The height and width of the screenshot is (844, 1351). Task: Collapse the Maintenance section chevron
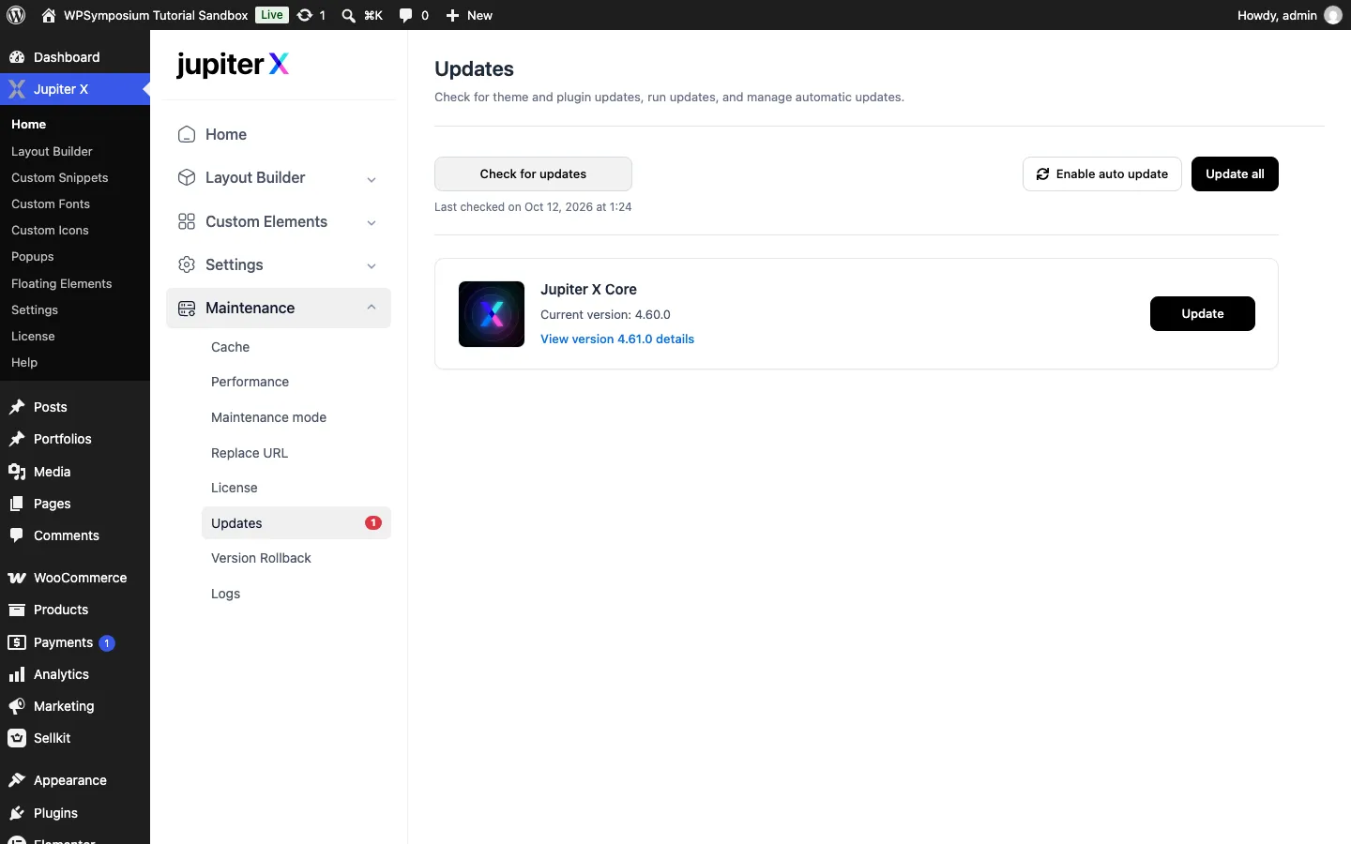tap(372, 308)
